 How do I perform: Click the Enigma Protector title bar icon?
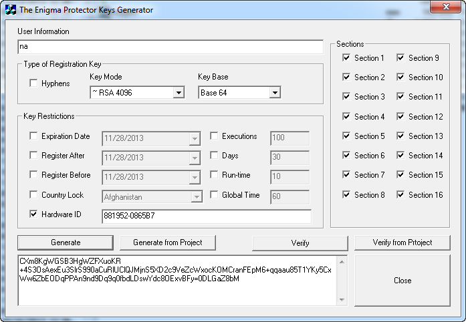tap(10, 10)
